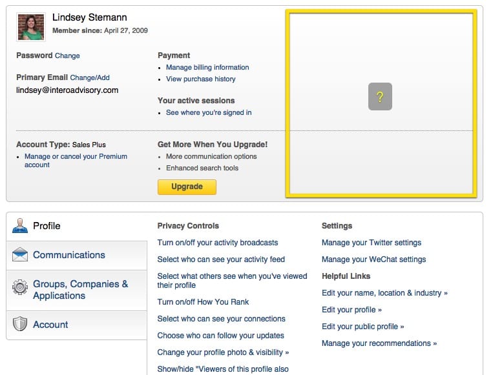Viewport: 493px width, 375px height.
Task: Click the Groups gear icon
Action: 20,287
